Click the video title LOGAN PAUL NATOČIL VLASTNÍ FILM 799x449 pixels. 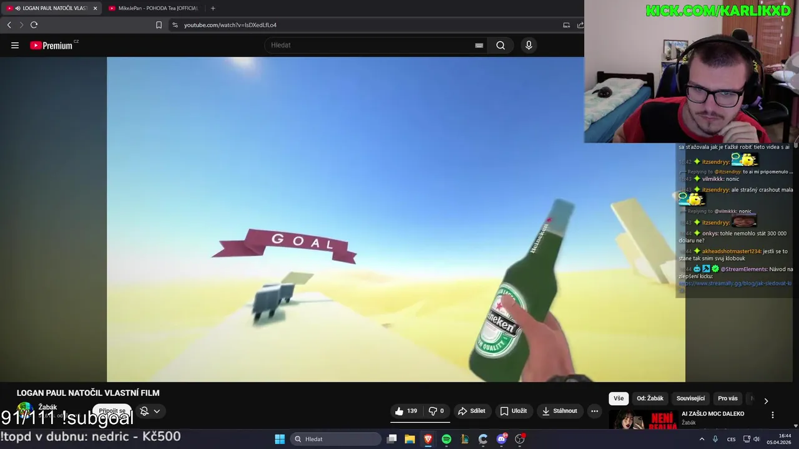coord(88,393)
